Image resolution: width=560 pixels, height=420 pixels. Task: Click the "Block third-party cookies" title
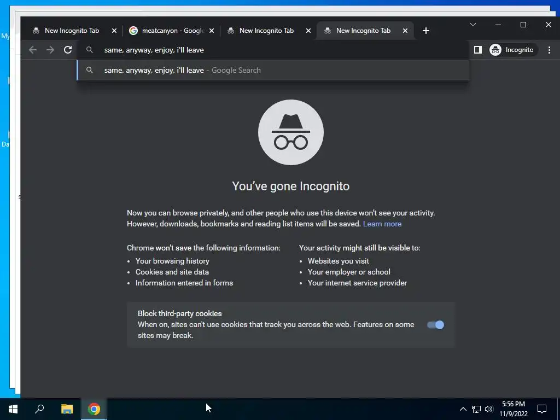(x=179, y=313)
